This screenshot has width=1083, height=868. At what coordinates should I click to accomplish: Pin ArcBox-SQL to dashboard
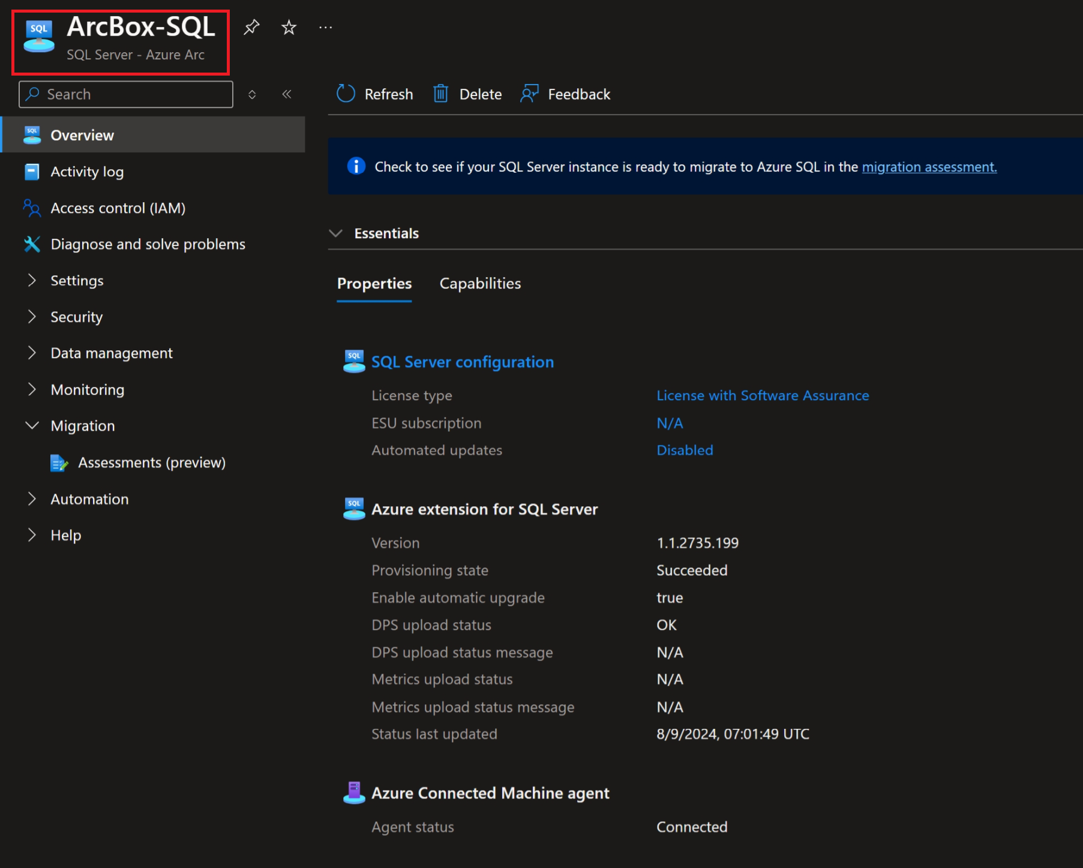click(x=251, y=27)
